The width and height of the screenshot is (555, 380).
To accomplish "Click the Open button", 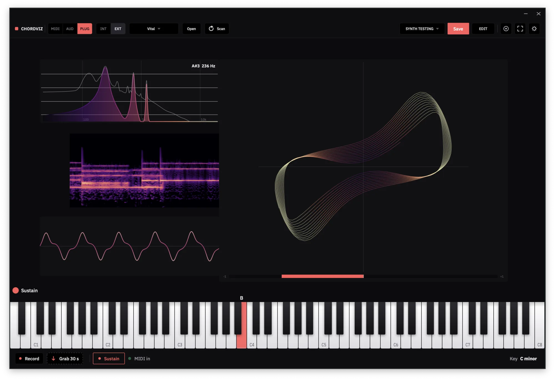I will 191,29.
